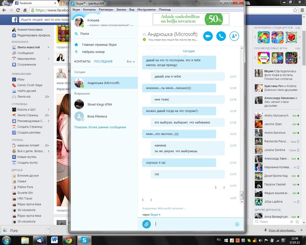This screenshot has width=306, height=245.
Task: Switch to the ПОСЛЕДНИЕ tab
Action: click(103, 61)
